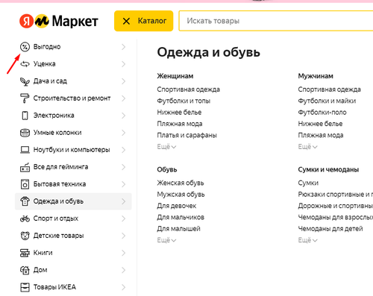Click the plant icon for Дача и сад
Screen dimensions: 373x296
click(x=25, y=81)
